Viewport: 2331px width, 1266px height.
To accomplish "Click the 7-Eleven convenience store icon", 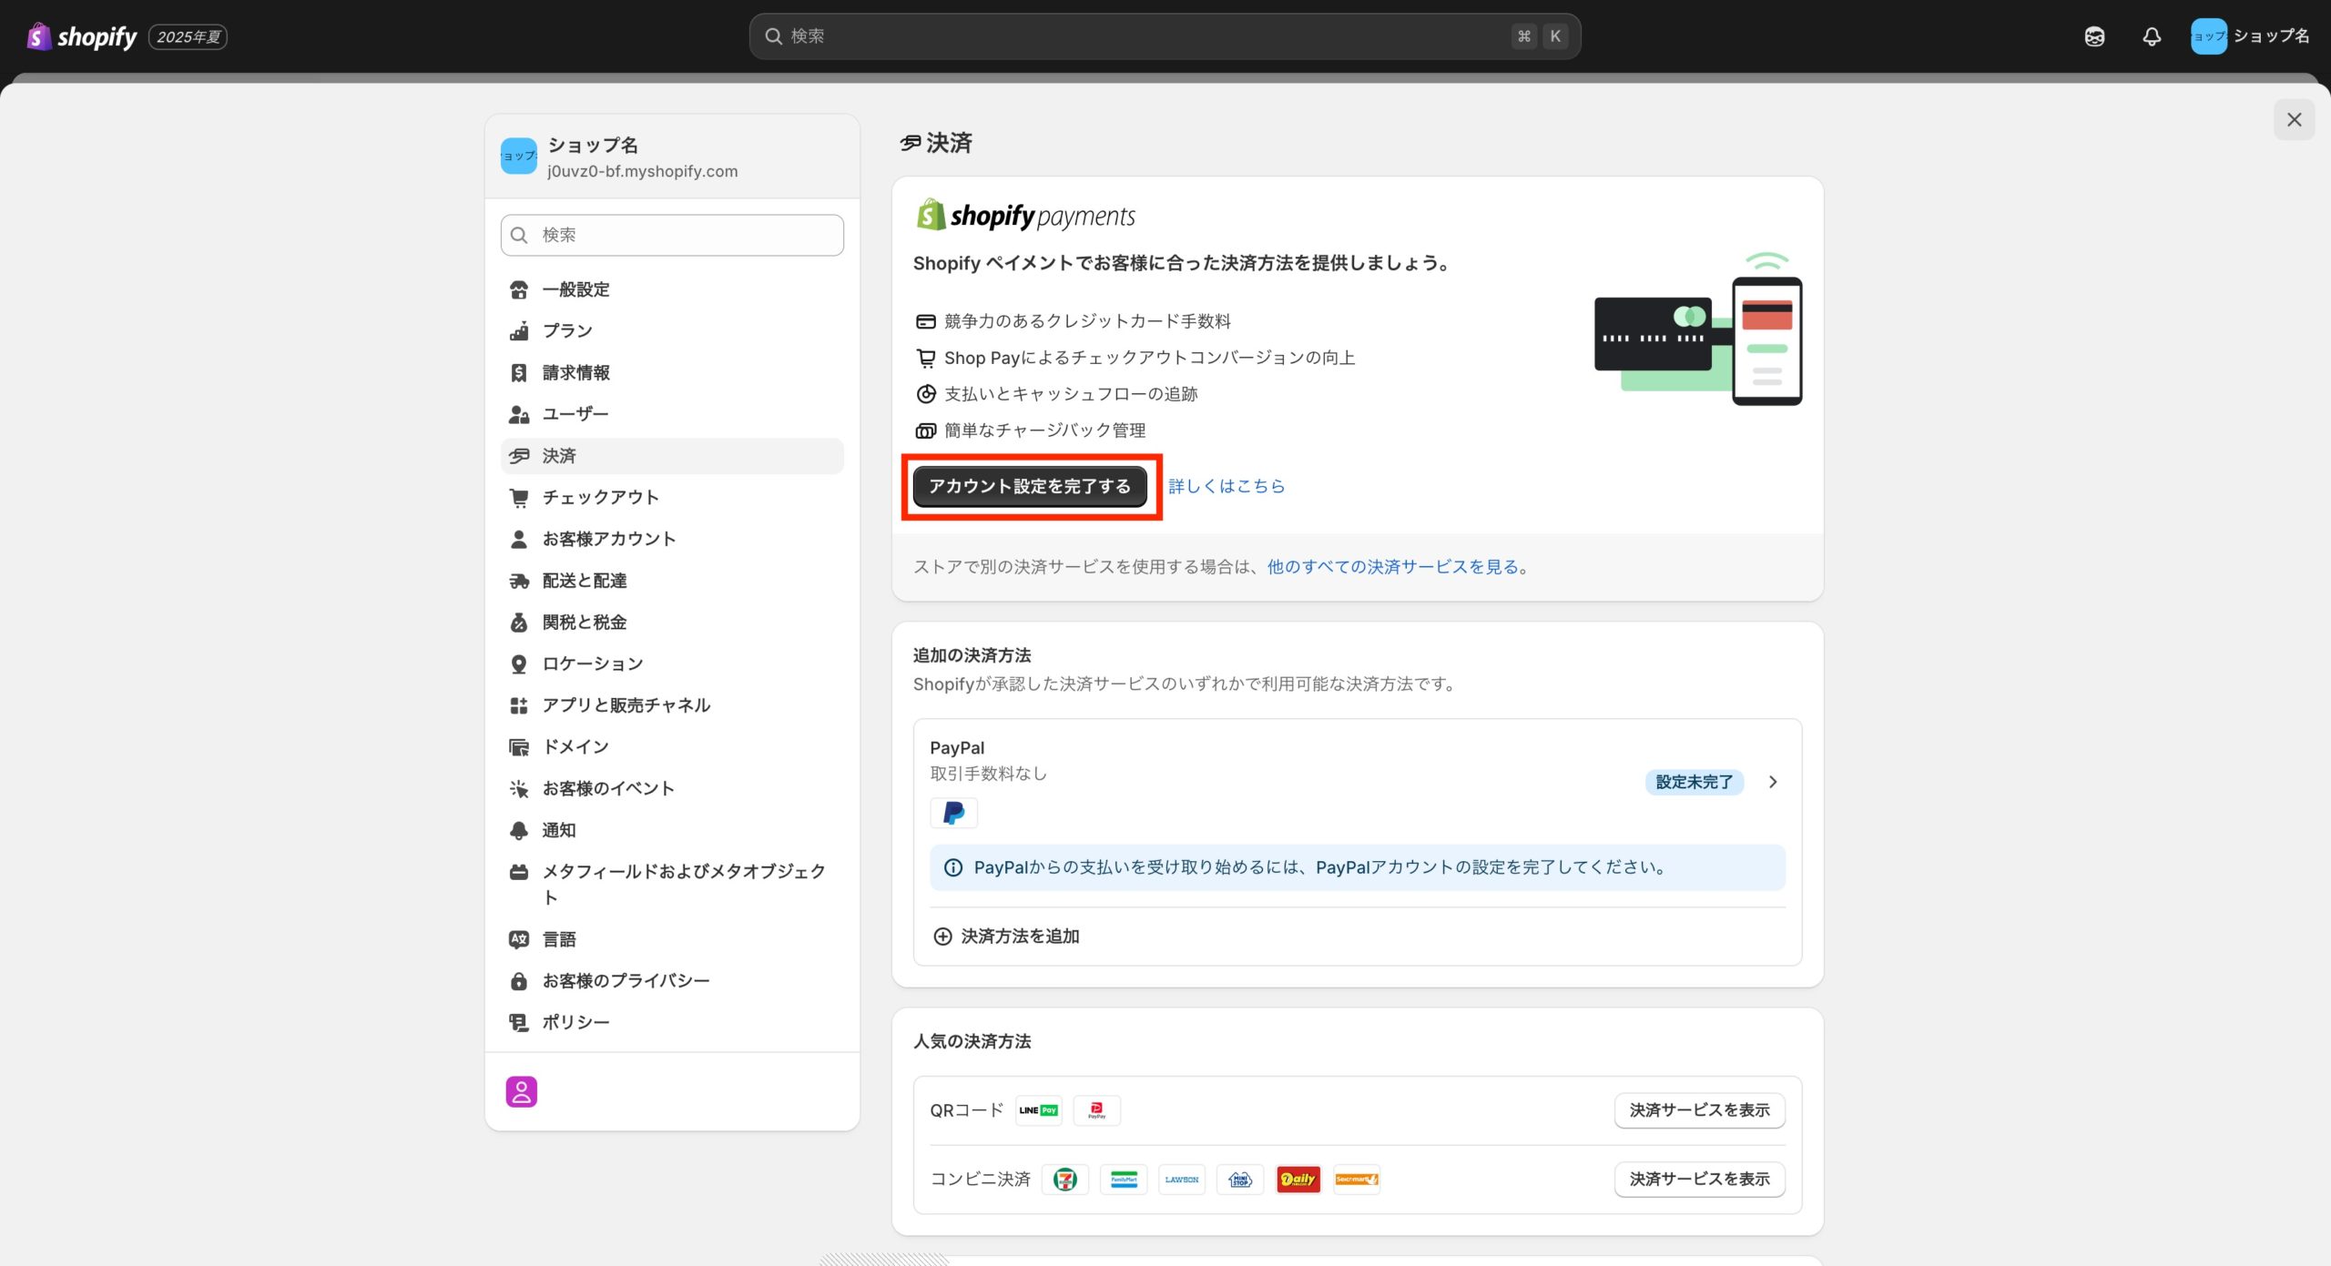I will tap(1064, 1180).
